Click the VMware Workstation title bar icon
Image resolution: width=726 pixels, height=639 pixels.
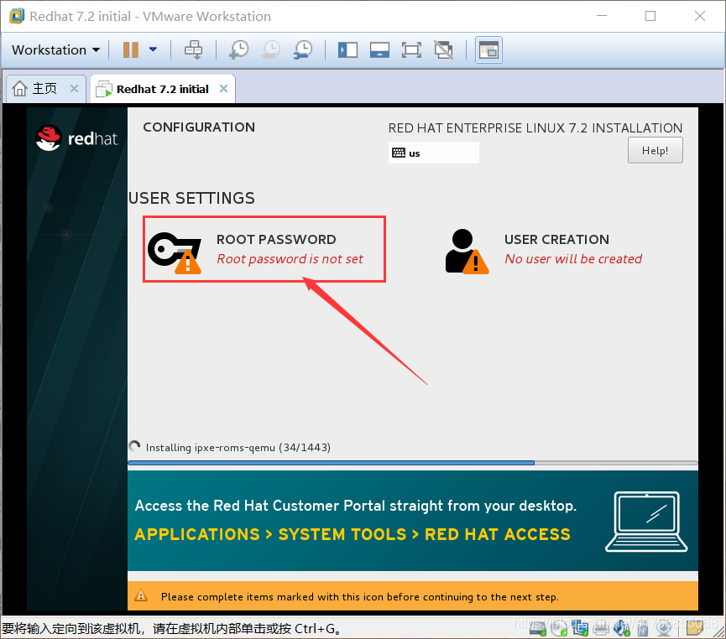(17, 16)
